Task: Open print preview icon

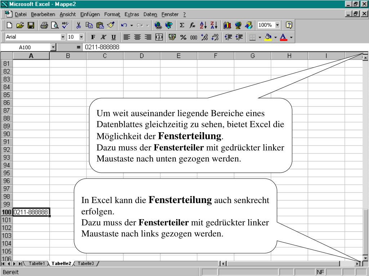Action: coord(55,25)
